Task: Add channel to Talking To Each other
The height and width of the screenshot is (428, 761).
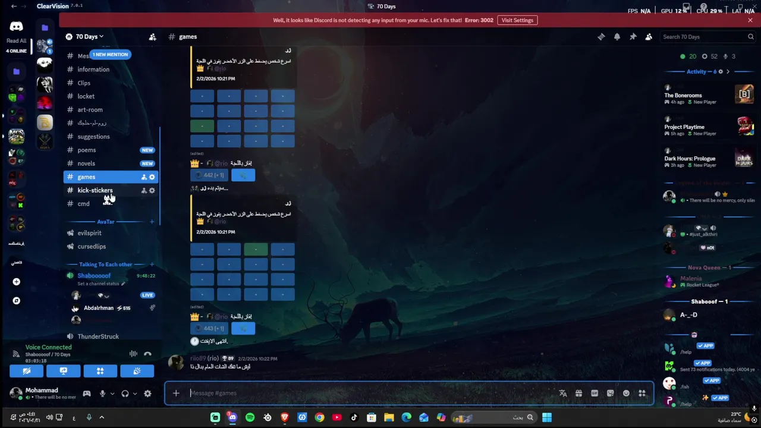Action: click(x=152, y=265)
